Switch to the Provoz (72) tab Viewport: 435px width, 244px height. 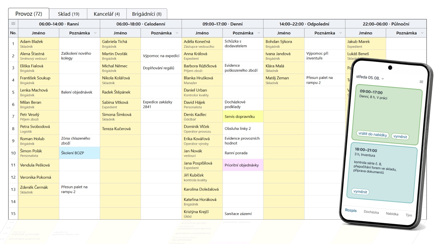[29, 14]
